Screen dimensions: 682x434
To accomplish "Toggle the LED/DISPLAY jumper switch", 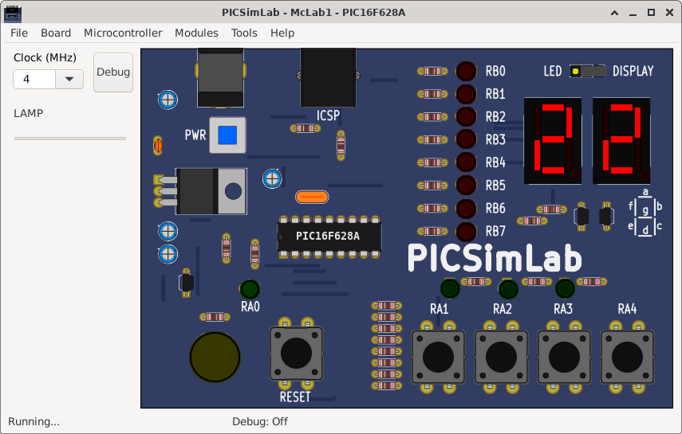I will (588, 71).
